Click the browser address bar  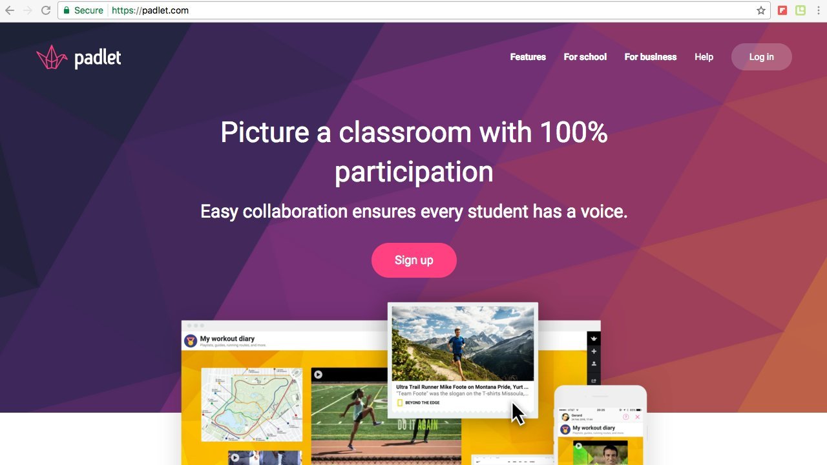(258, 10)
